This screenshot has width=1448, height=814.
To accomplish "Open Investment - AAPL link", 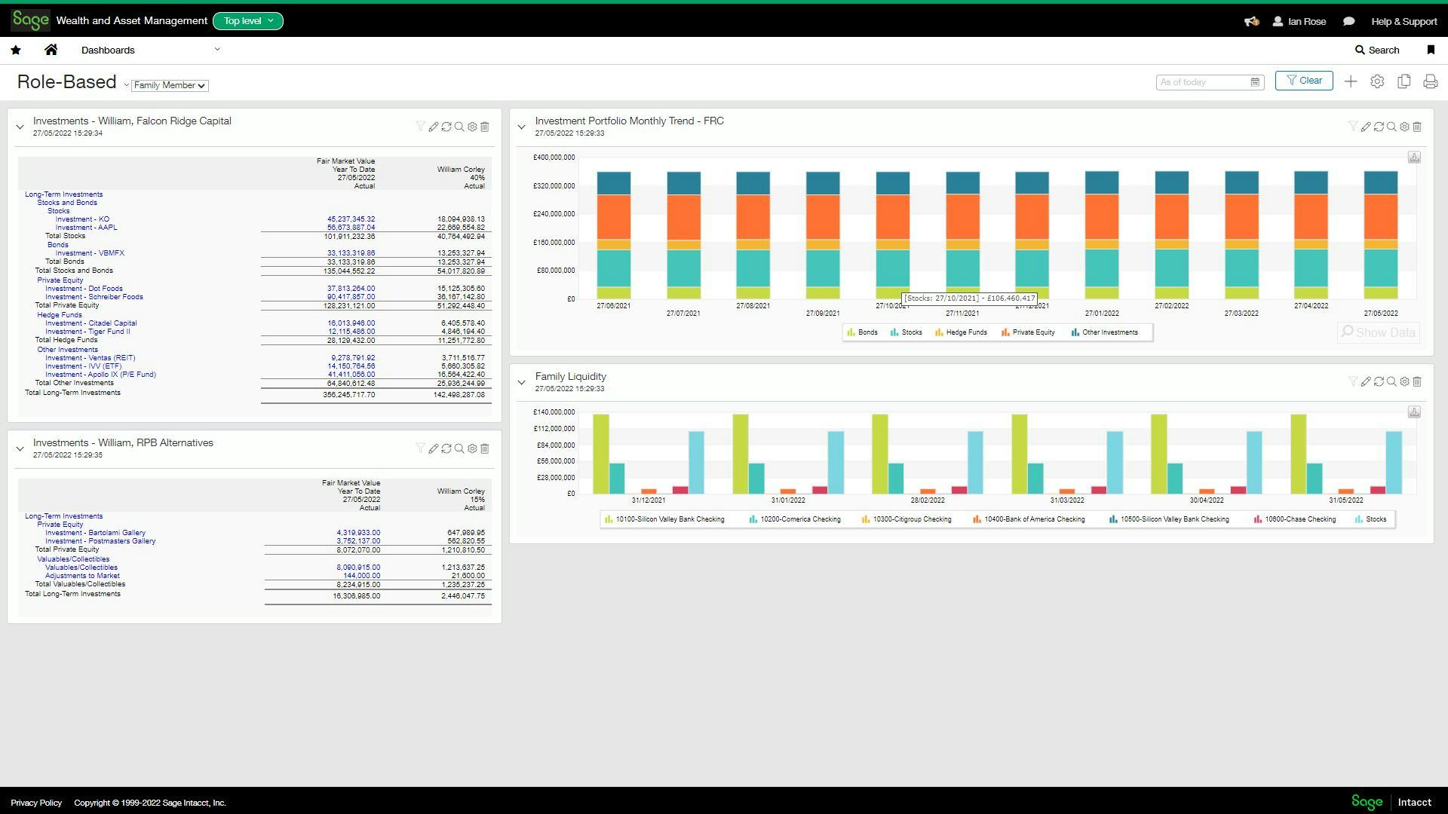I will pyautogui.click(x=86, y=228).
